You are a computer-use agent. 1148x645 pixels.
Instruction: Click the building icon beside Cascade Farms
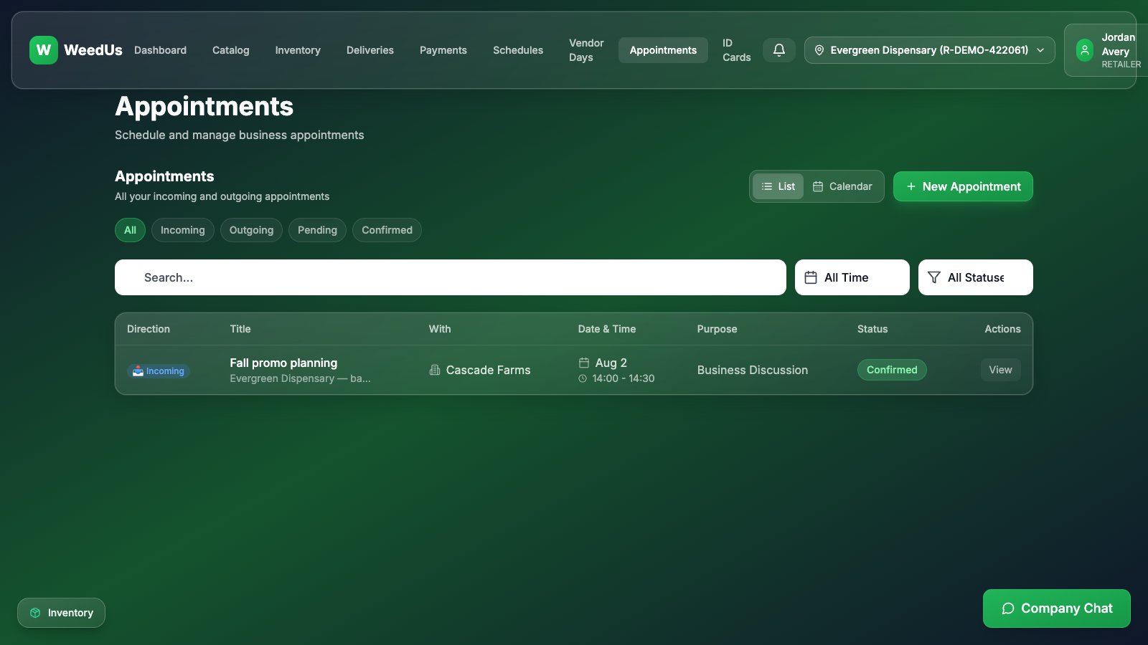coord(435,370)
